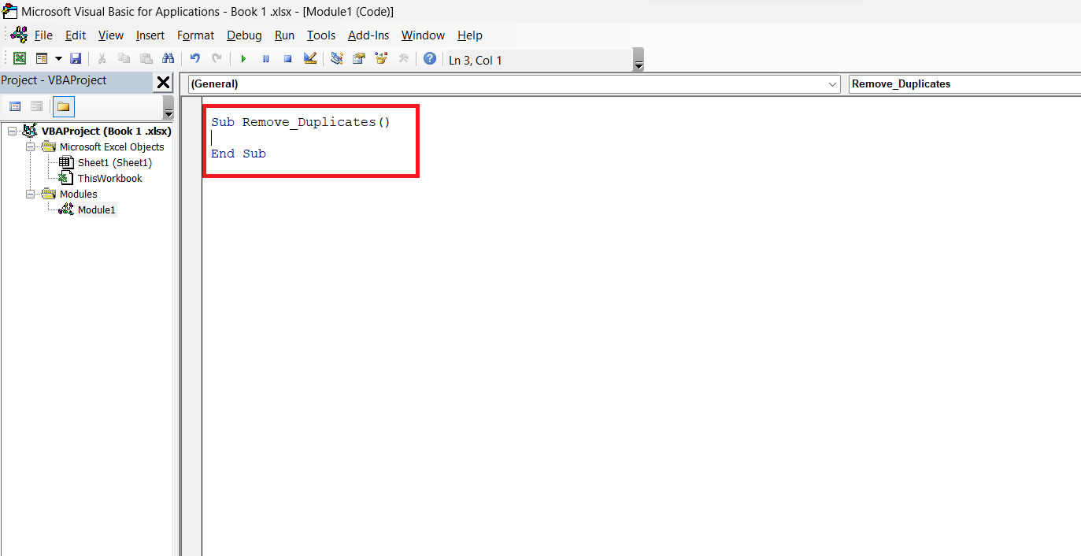Open the Tools menu

pos(321,35)
